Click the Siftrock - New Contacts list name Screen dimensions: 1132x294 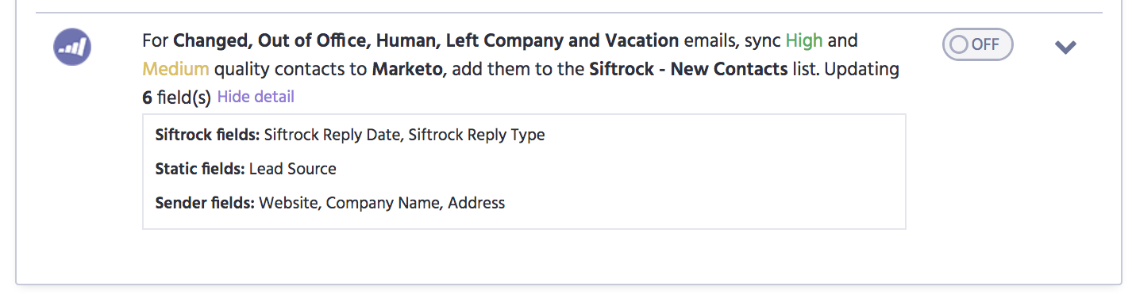pyautogui.click(x=688, y=69)
